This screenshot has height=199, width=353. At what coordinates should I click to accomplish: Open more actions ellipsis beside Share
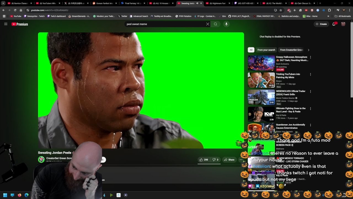(241, 160)
